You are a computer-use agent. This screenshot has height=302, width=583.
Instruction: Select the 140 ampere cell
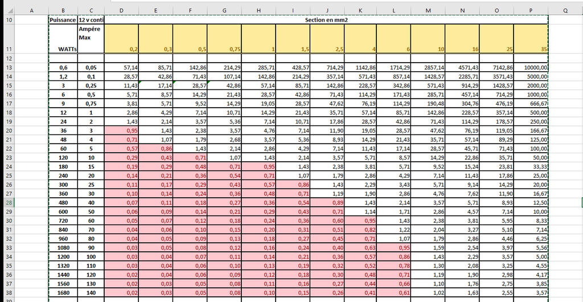click(91, 293)
